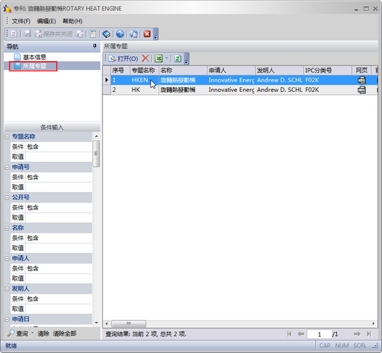Click the 专题名称 column header

pyautogui.click(x=145, y=71)
